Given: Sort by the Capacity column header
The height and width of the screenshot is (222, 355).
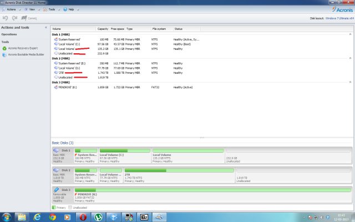Looking at the screenshot, I should 103,29.
